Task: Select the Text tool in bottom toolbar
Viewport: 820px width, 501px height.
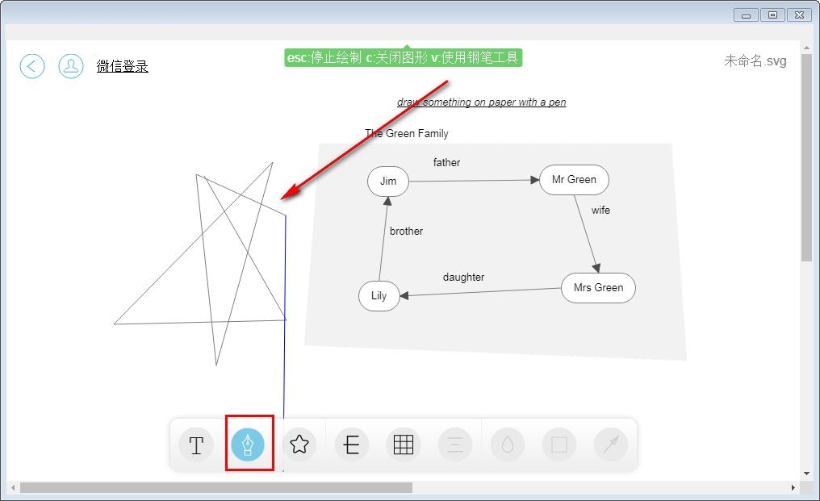Action: [196, 445]
